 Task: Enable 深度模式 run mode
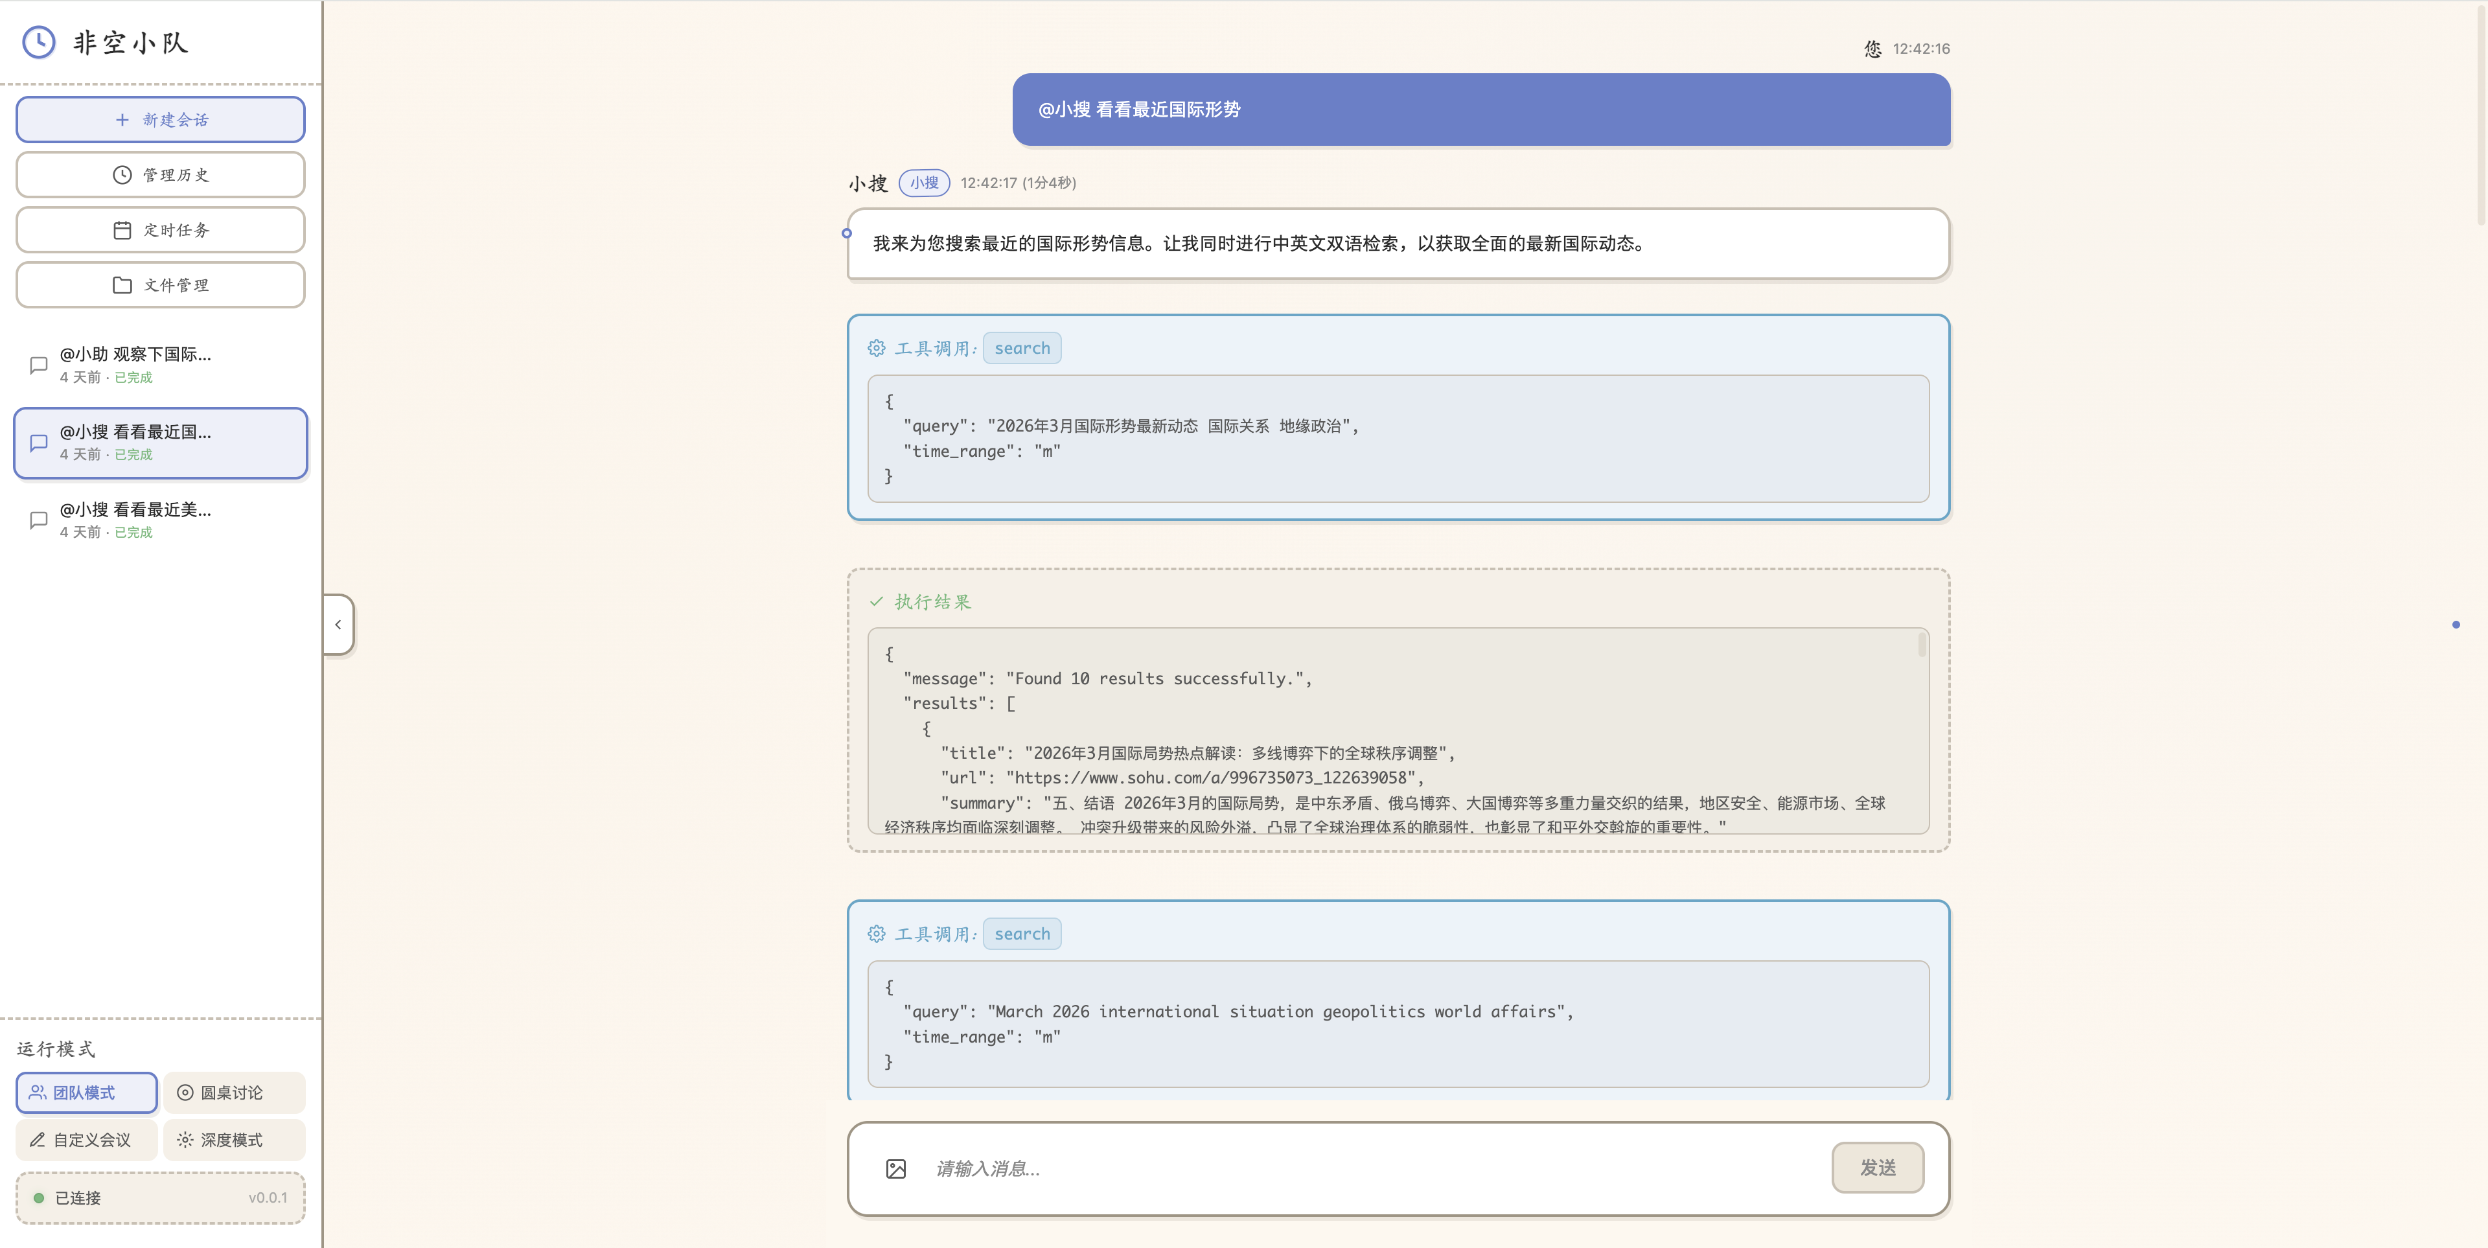coord(234,1140)
